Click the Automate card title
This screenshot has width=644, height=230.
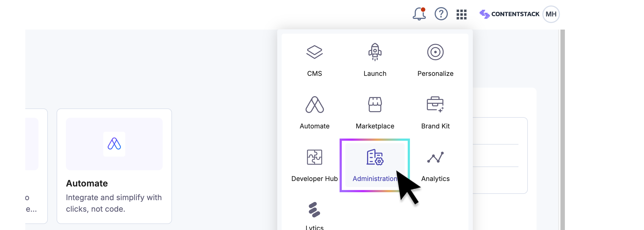click(87, 183)
